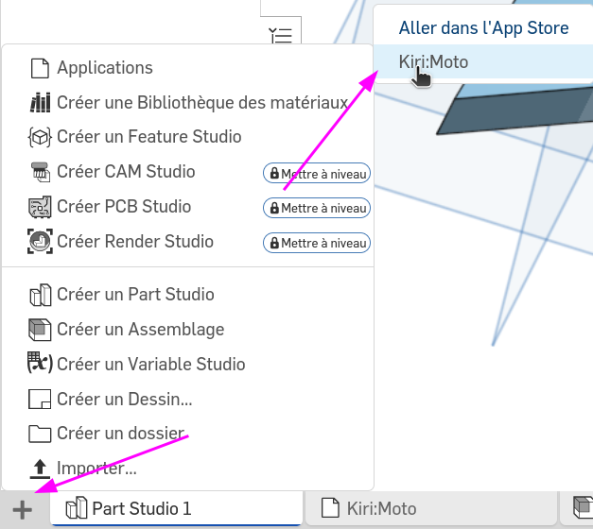Click the Variable Studio icon
Screen dimensions: 593x529
click(40, 363)
